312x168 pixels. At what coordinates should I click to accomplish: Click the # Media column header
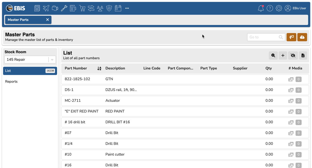(x=295, y=68)
